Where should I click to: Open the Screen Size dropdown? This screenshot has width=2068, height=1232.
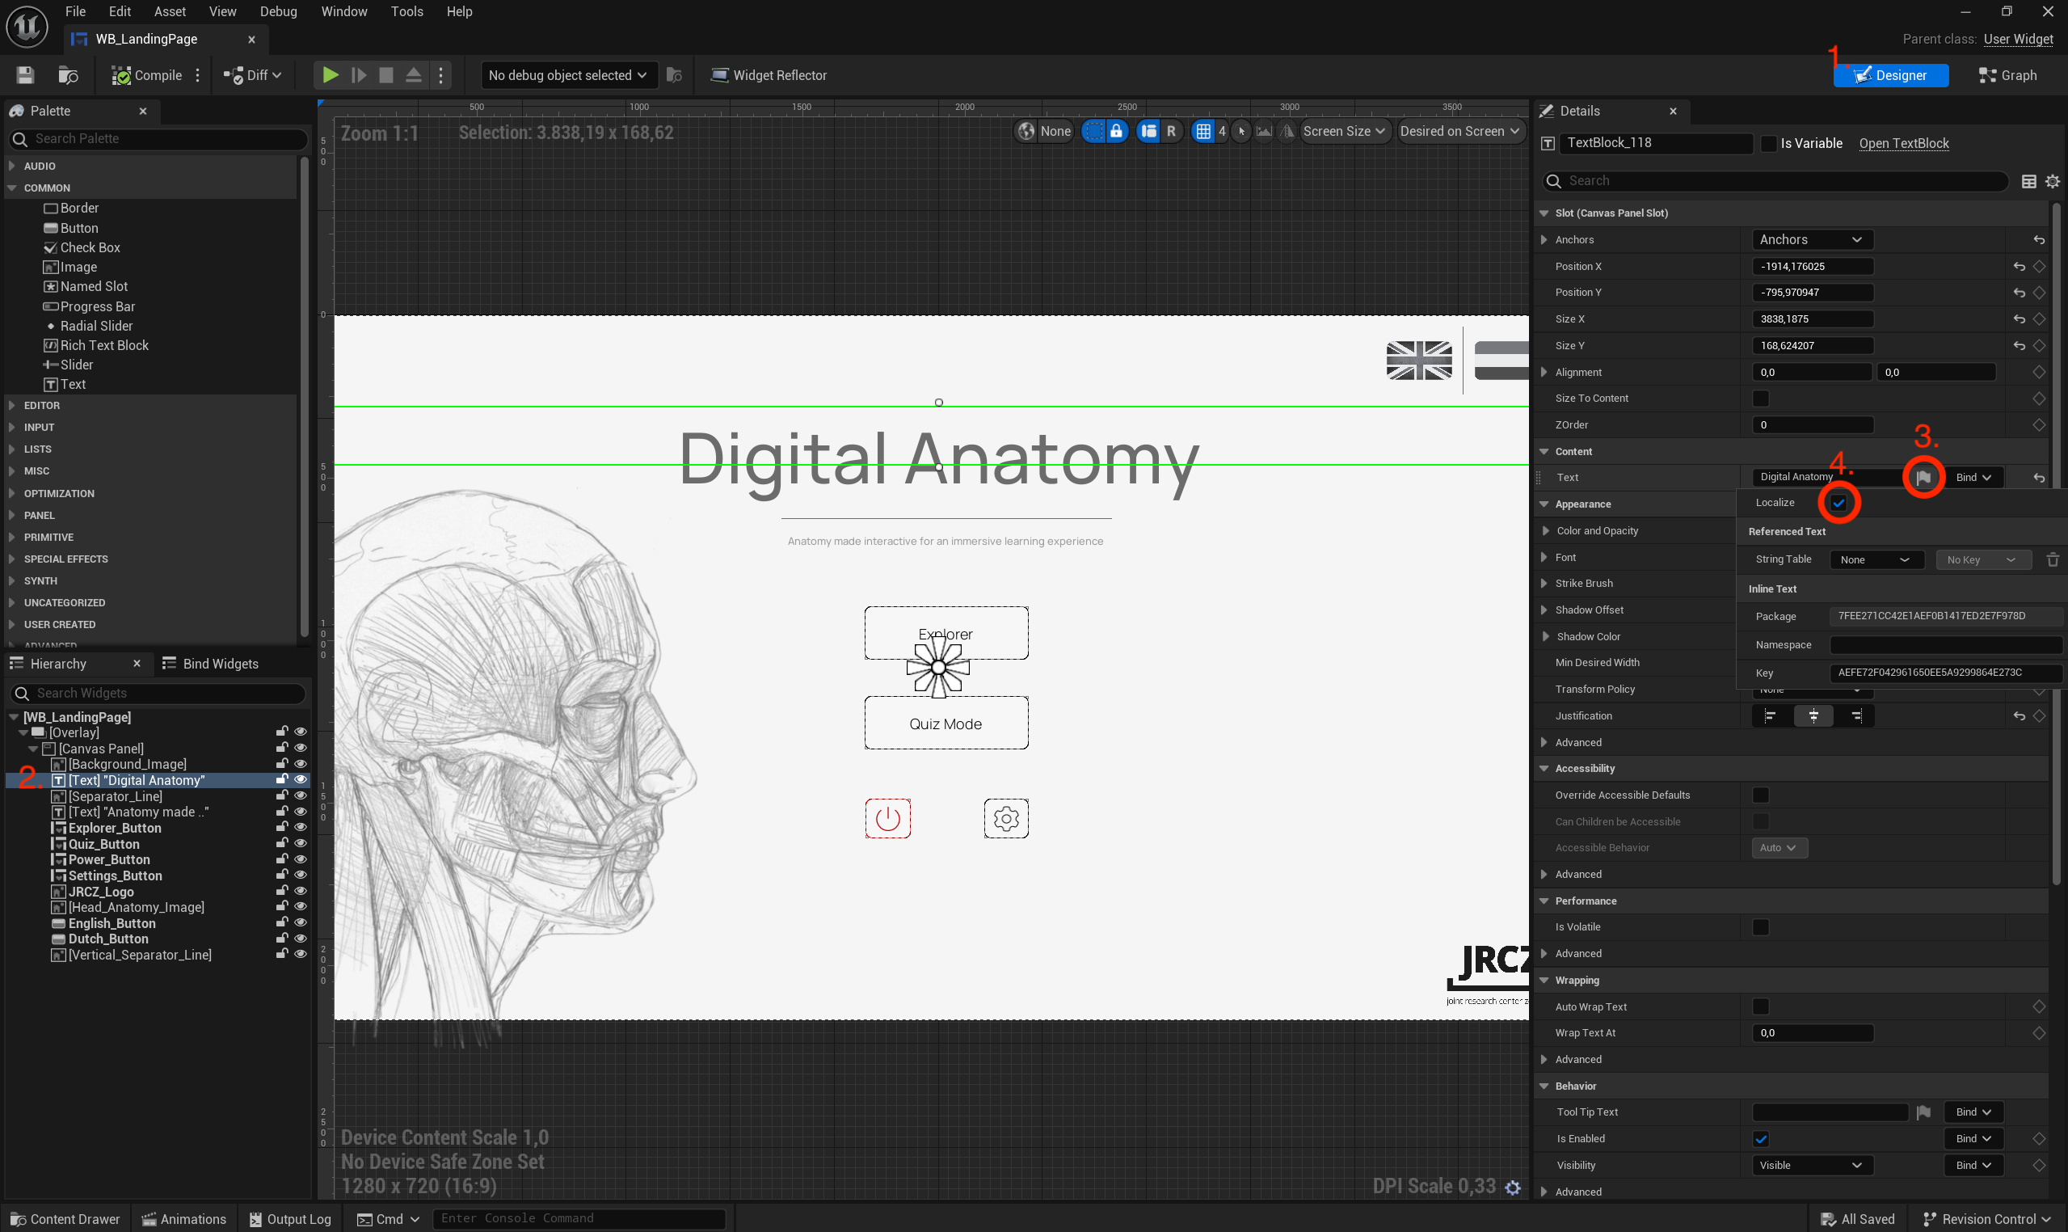coord(1344,131)
